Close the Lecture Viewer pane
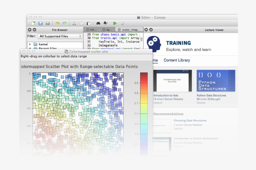The height and width of the screenshot is (170, 256). coord(146,30)
